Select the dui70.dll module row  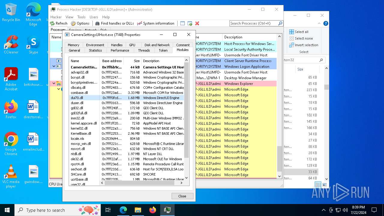click(x=127, y=98)
